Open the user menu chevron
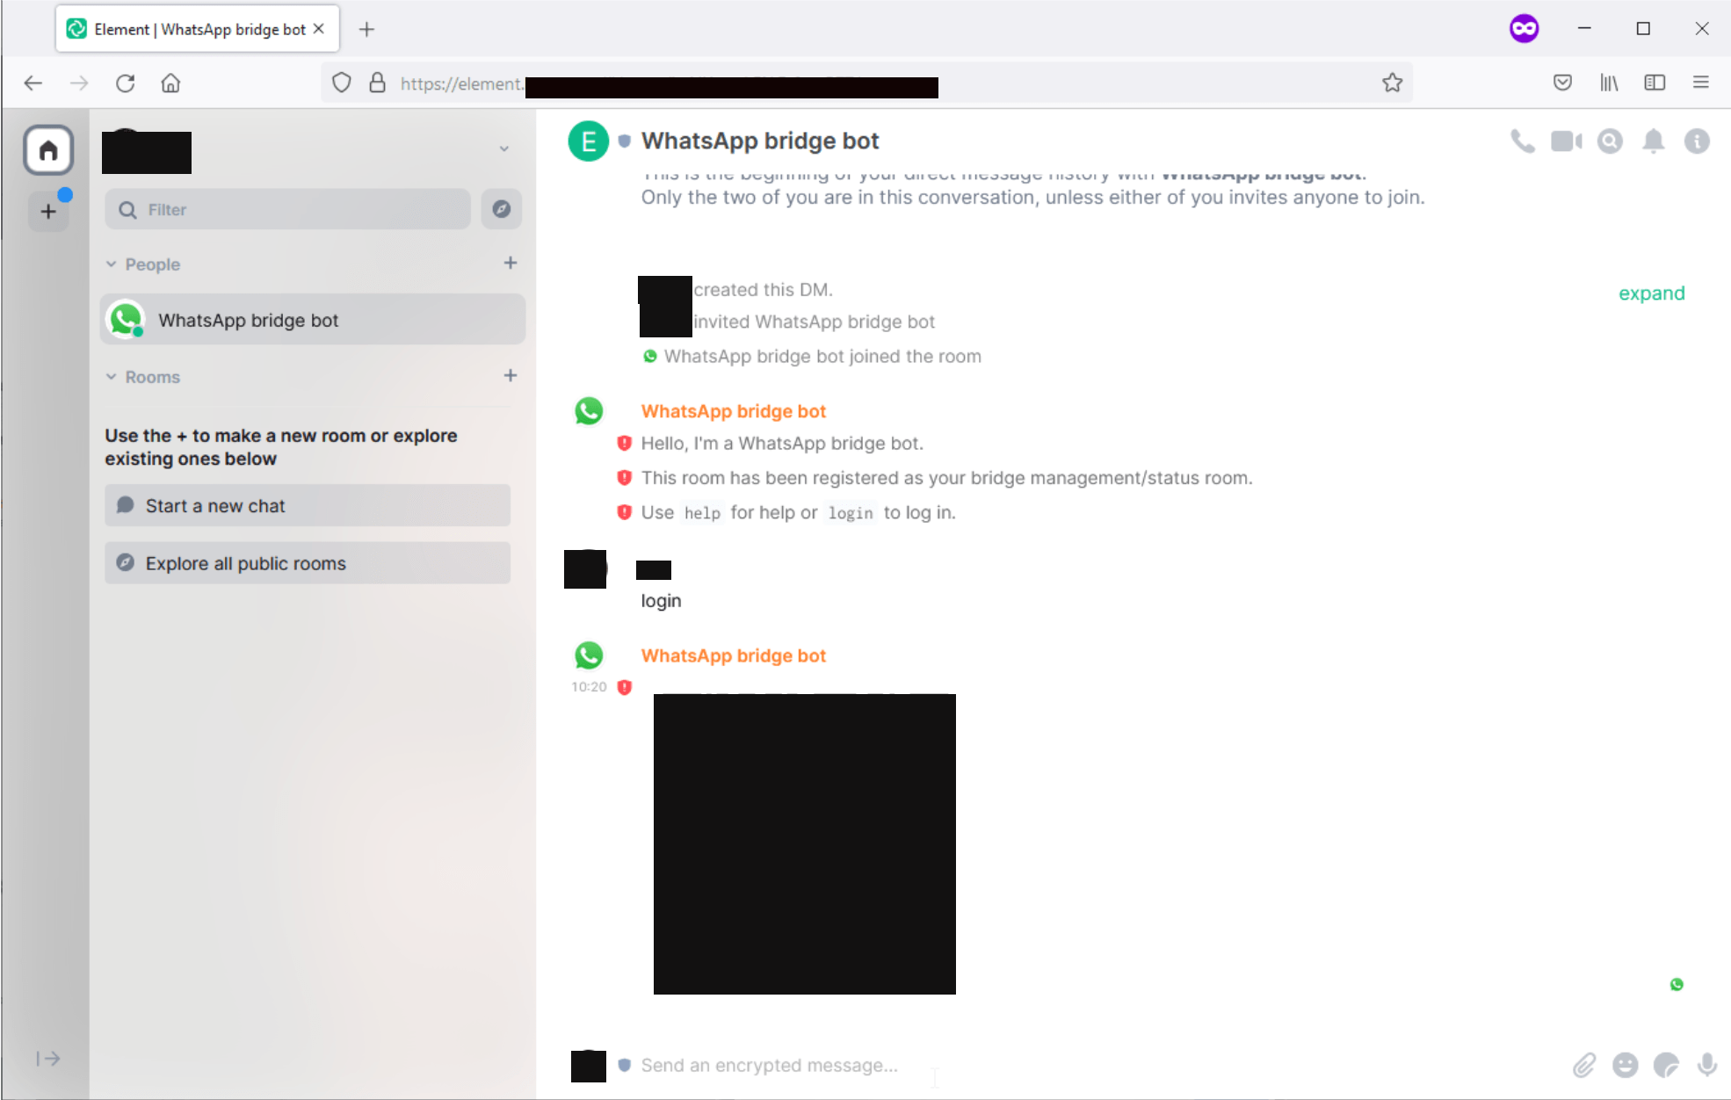 (x=503, y=148)
